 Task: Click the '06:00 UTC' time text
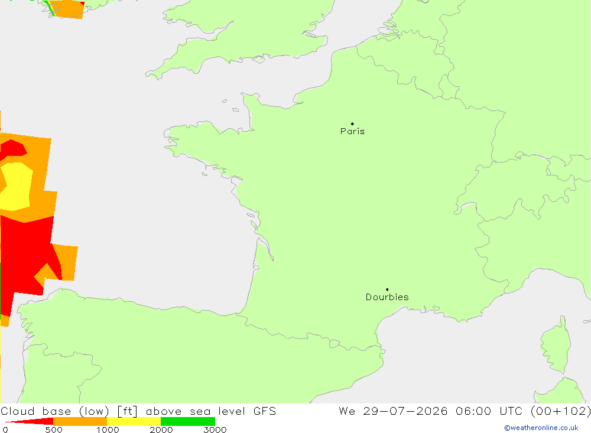pyautogui.click(x=489, y=411)
